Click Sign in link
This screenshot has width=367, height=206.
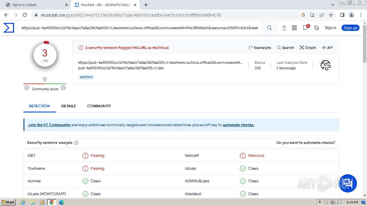point(331,28)
